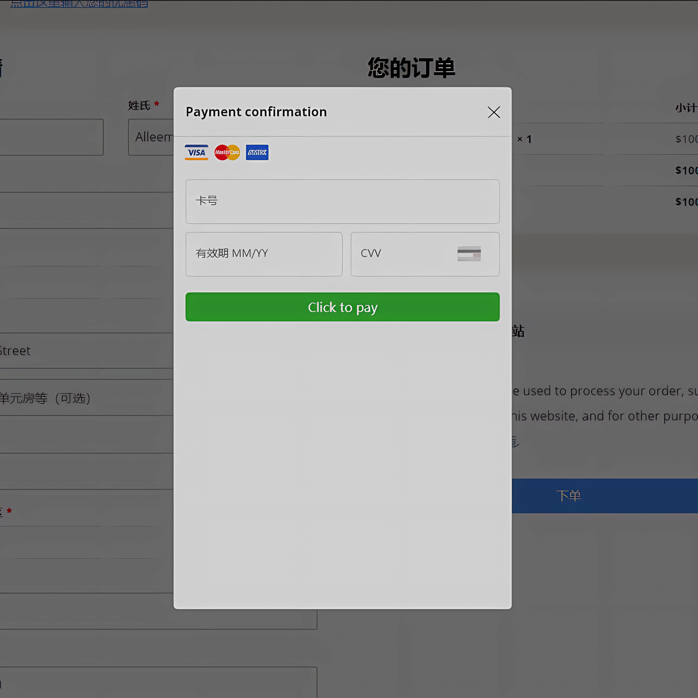Focus the 卡号 card number field
698x698 pixels.
342,201
